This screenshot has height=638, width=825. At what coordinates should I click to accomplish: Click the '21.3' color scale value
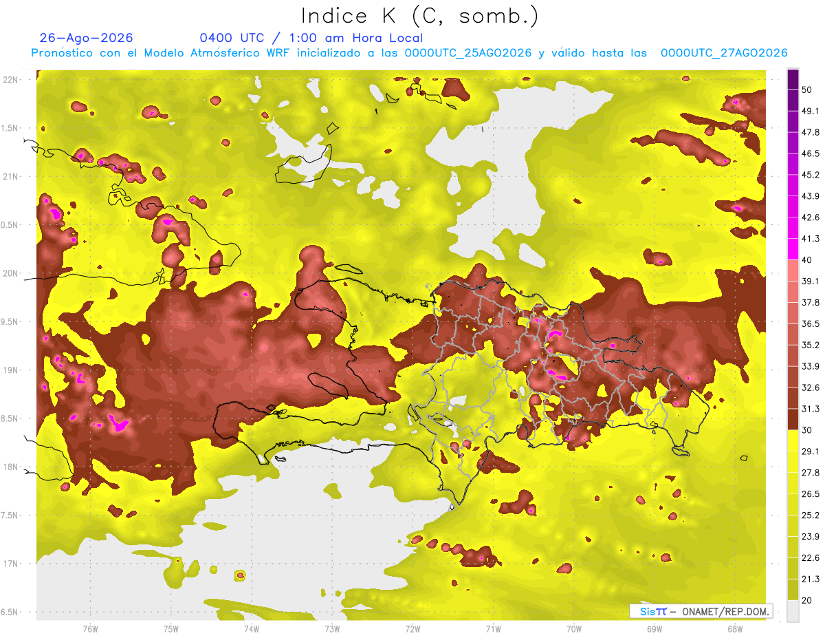pos(810,579)
